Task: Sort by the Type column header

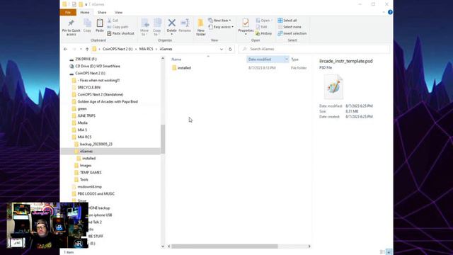Action: [x=294, y=59]
